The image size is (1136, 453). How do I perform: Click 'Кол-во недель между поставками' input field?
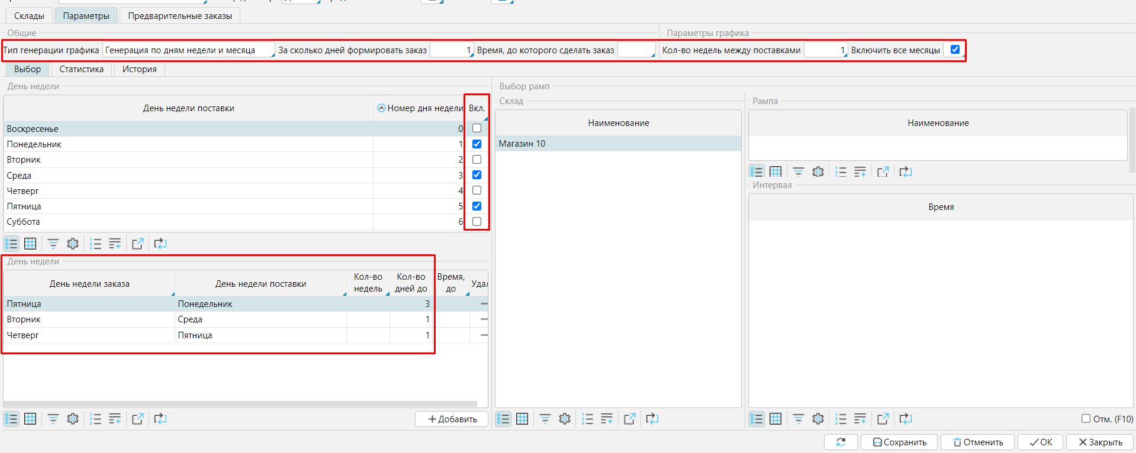pyautogui.click(x=825, y=50)
